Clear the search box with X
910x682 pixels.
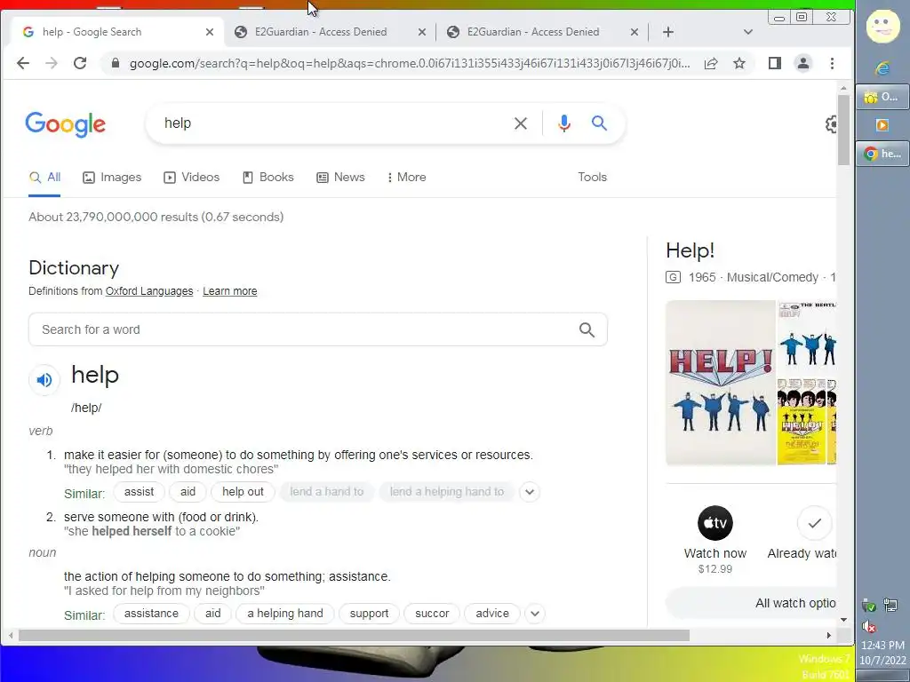(x=521, y=123)
